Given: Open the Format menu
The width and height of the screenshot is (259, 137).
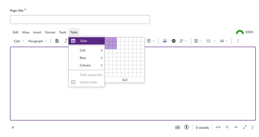Looking at the screenshot, I should (50, 32).
